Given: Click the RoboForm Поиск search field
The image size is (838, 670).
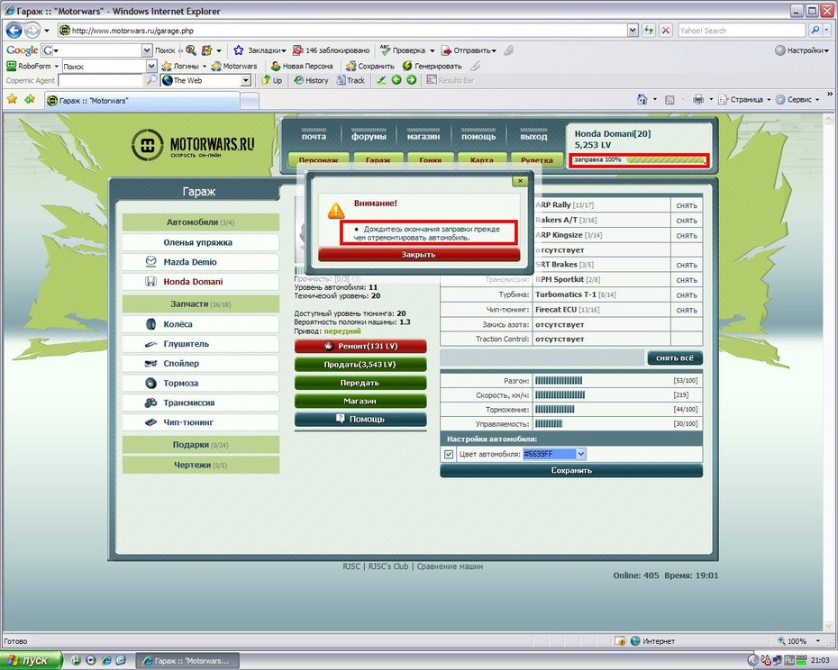Looking at the screenshot, I should 104,67.
